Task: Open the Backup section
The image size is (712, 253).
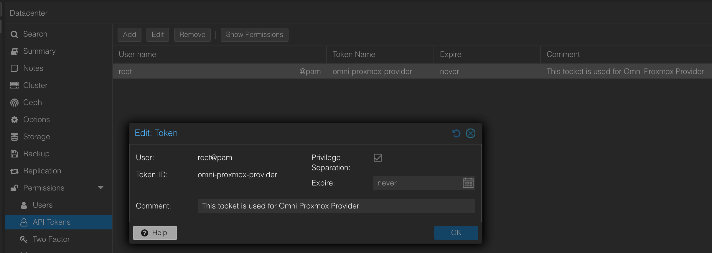Action: pos(36,154)
